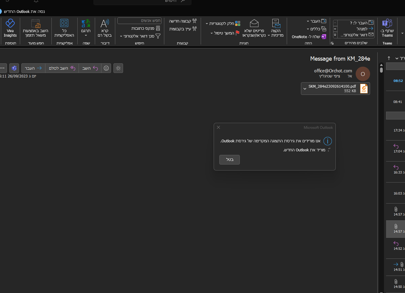Open the Quick Steps dialog launcher
405x293 pixels.
[332, 43]
